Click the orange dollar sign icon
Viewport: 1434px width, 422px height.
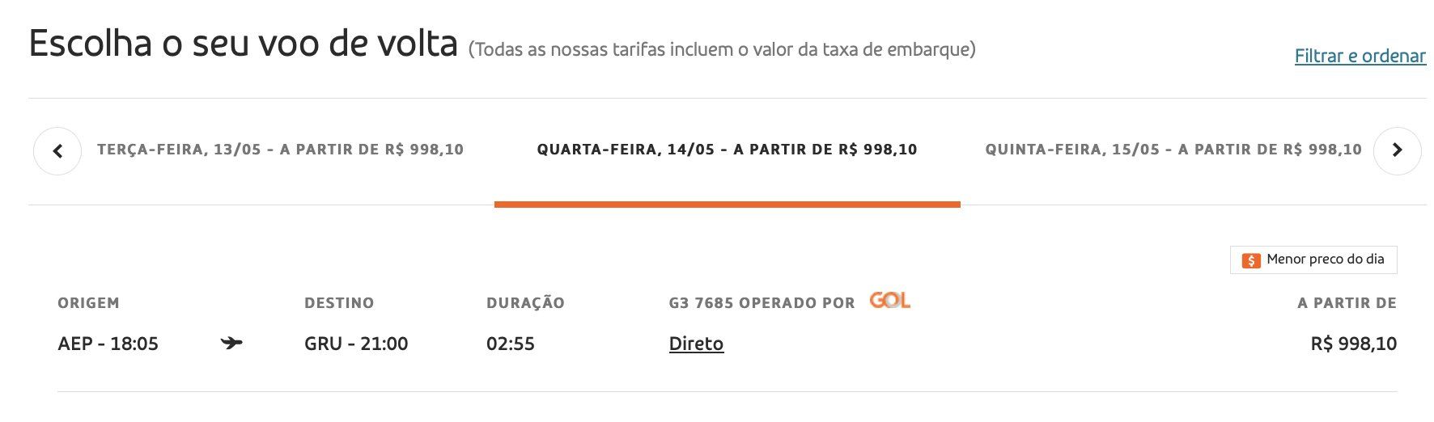(x=1251, y=260)
